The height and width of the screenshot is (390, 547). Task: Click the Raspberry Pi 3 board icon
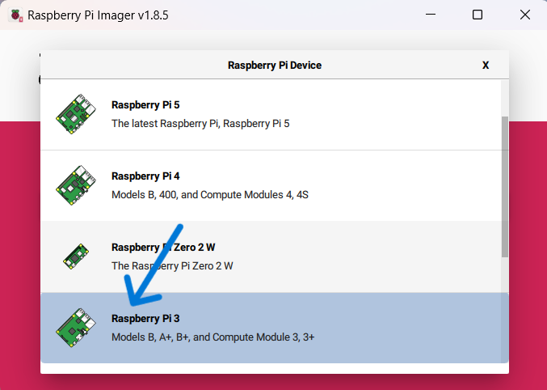[x=76, y=328]
